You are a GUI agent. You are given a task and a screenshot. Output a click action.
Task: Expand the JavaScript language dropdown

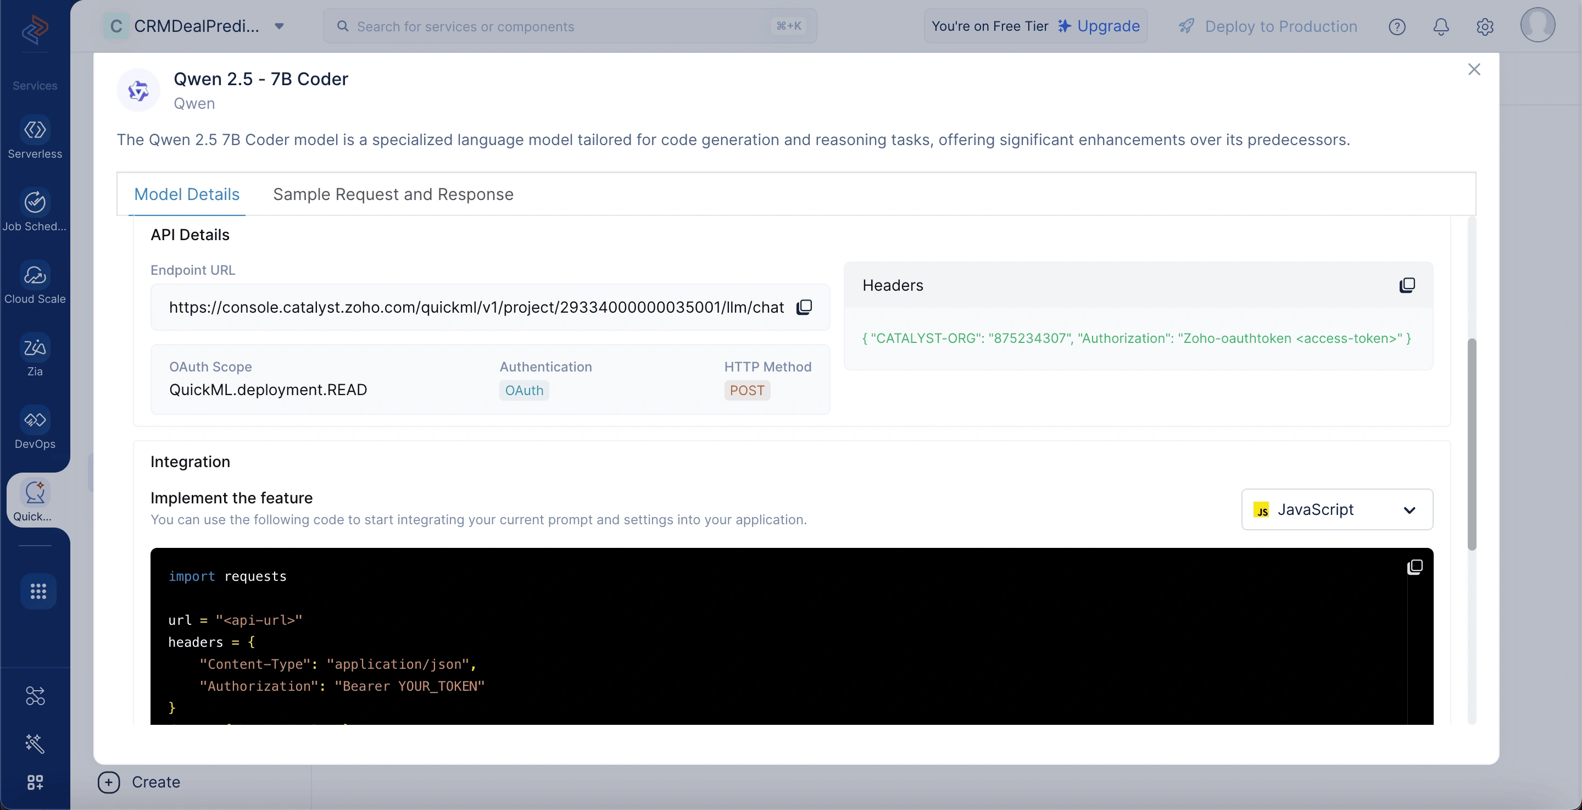[1337, 509]
